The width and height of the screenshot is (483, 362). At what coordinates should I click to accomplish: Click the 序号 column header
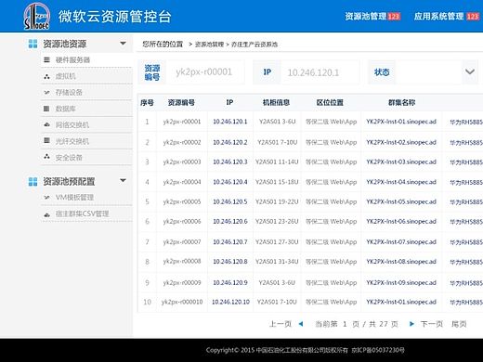(x=147, y=102)
